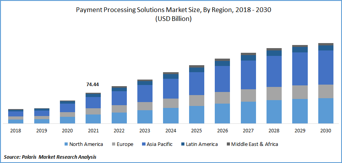Click the Latin America segment of 2027 bar
Viewport: 342px width, 163px height.
click(x=249, y=58)
